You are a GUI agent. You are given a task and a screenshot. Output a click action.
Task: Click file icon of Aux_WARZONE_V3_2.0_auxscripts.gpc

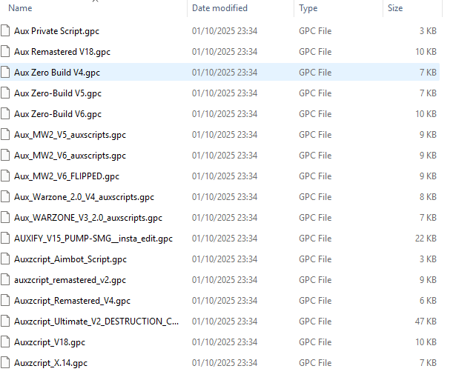pyautogui.click(x=5, y=218)
